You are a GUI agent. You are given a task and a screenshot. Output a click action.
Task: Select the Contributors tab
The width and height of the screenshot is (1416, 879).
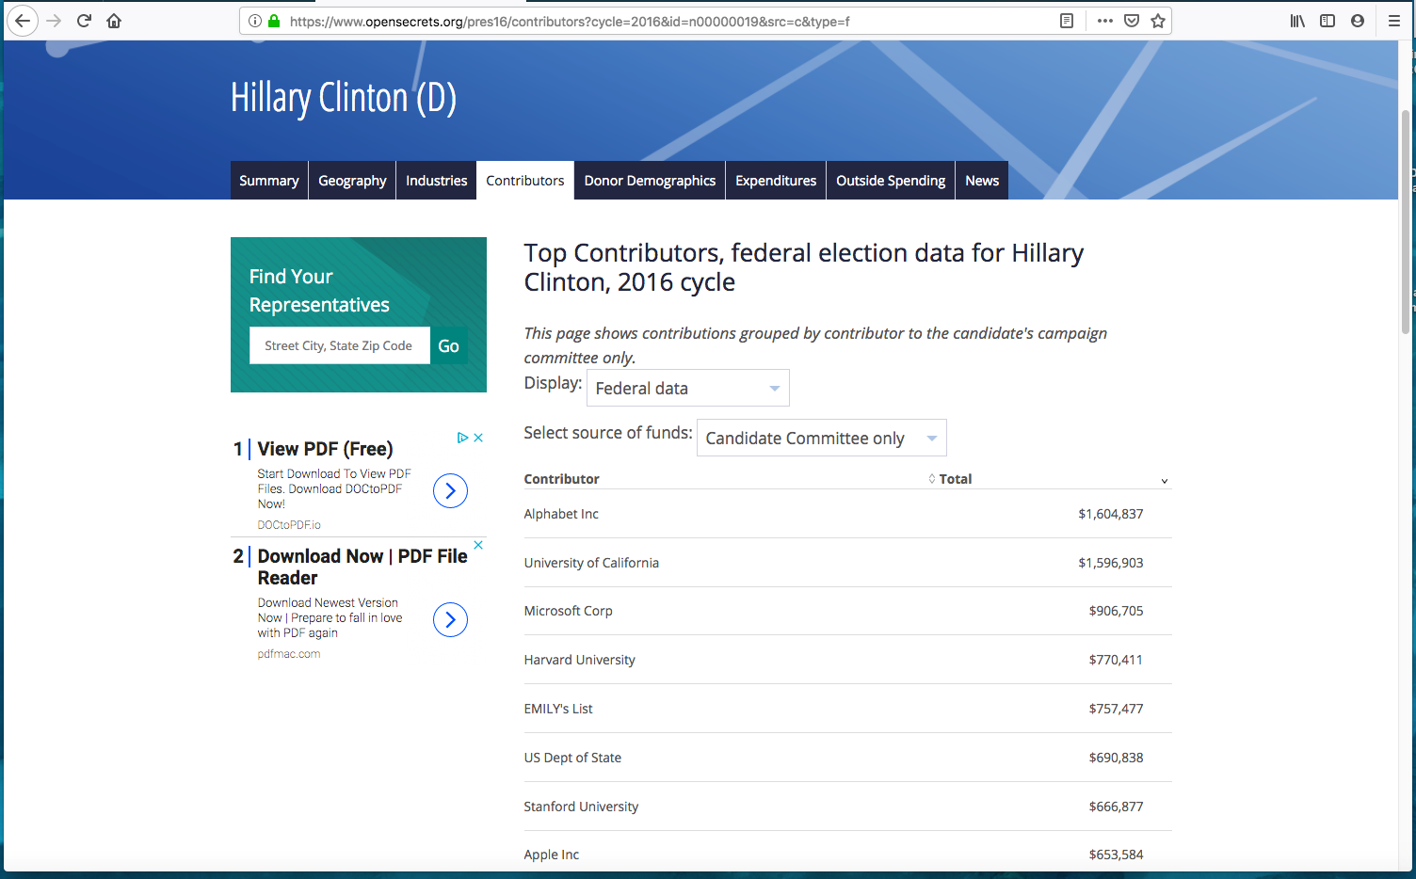click(x=525, y=181)
